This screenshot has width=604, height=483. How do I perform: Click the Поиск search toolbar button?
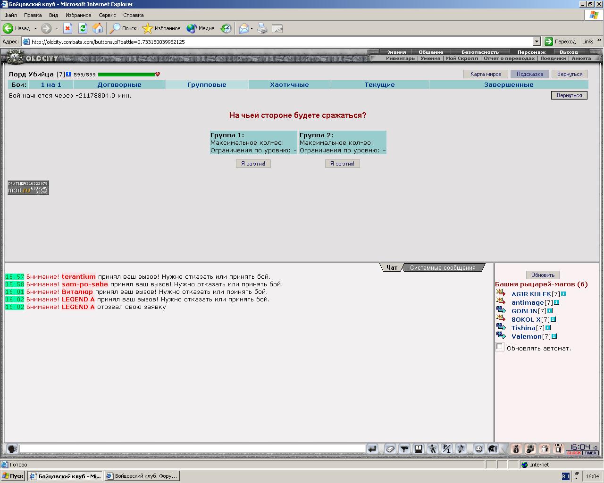(x=123, y=28)
